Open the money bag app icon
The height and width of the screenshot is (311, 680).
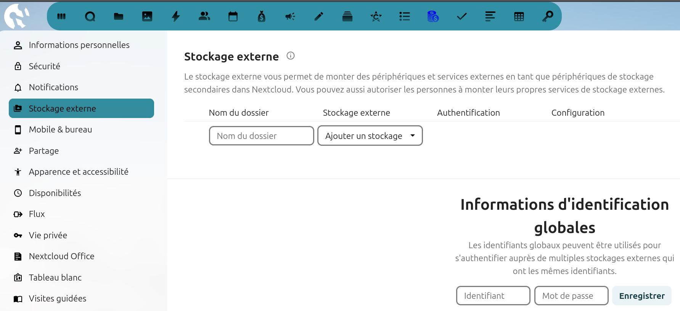coord(262,16)
